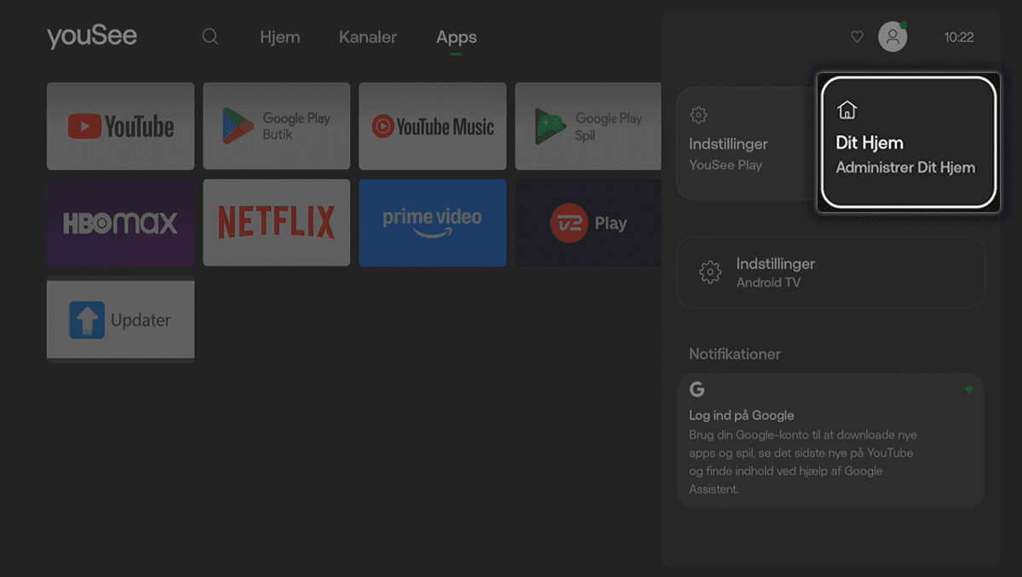The width and height of the screenshot is (1022, 577).
Task: Open the TV 2 Play tile
Action: pyautogui.click(x=588, y=223)
